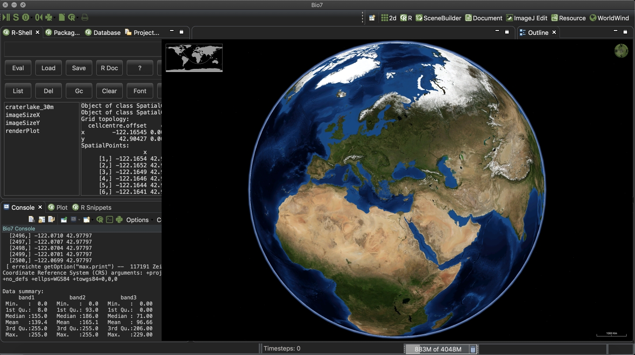Open dropdown arrow beside R toolbar icon
The width and height of the screenshot is (635, 355).
click(x=78, y=18)
